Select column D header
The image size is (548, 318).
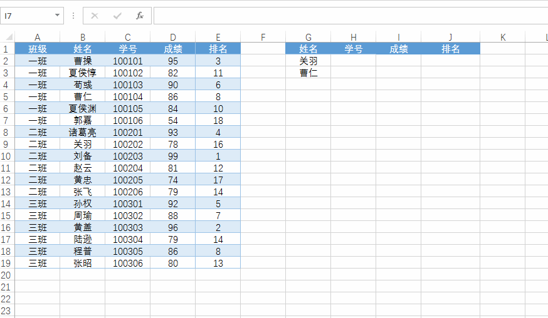pos(172,37)
